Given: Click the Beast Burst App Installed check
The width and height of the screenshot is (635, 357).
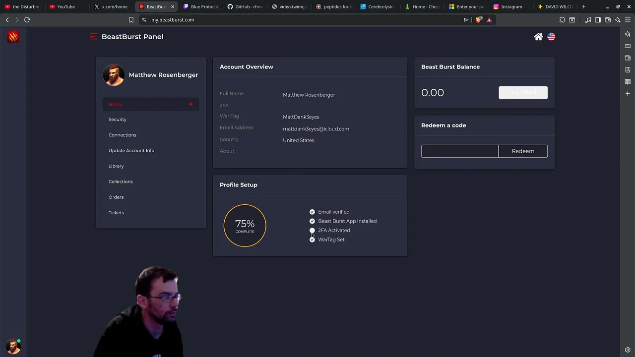Looking at the screenshot, I should coord(312,221).
